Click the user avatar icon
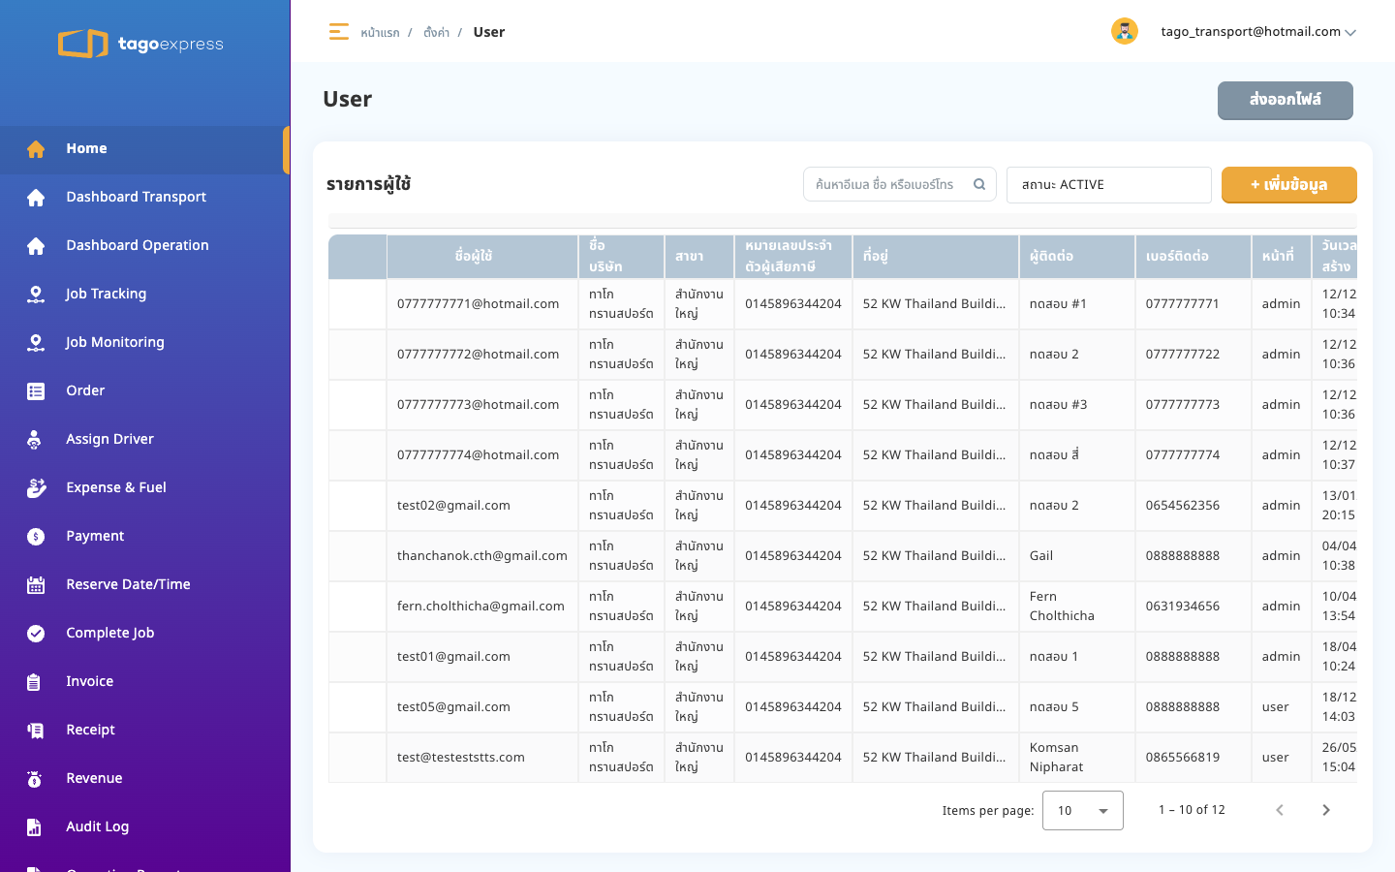This screenshot has height=872, width=1395. coord(1124,31)
